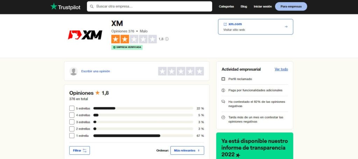
Task: Visit the xm.com website link
Action: [256, 27]
